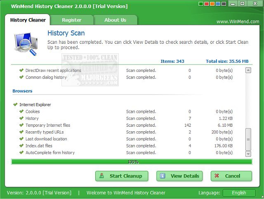Click the results list scrollbar thumb
Screen dimensions: 264x199
(x=248, y=140)
